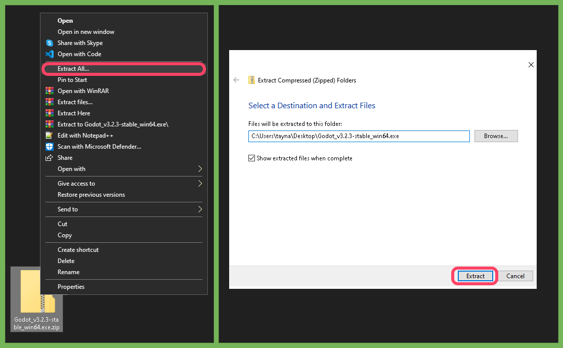
Task: Choose Delete from the context menu
Action: coord(124,262)
